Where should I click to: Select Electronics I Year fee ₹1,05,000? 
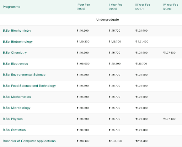point(83,64)
